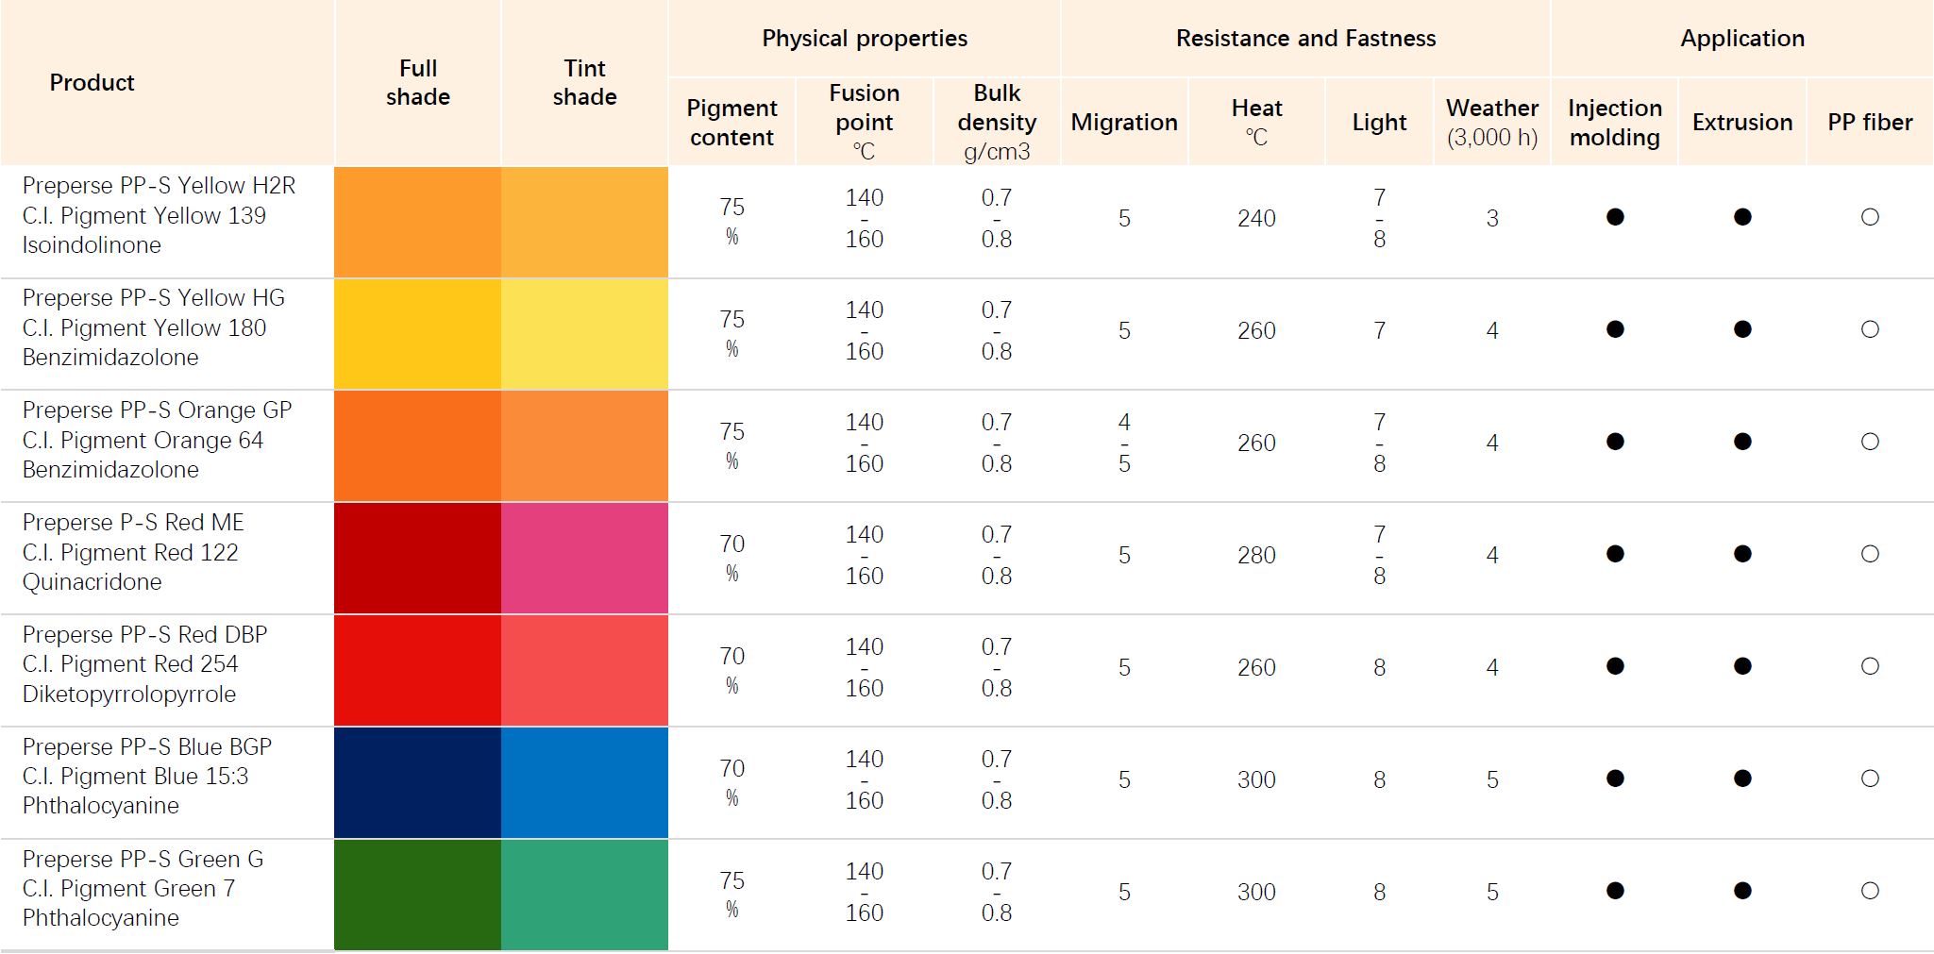Screen dimensions: 1934x954
Task: Click the Red ME full shade swatch
Action: point(417,559)
